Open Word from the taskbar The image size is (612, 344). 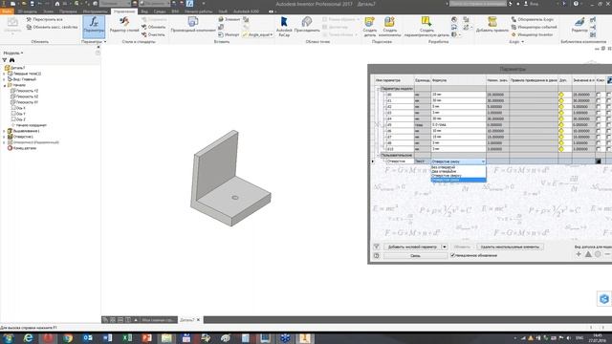tap(108, 337)
